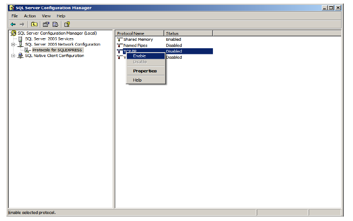Select SQL Native Client Configuration item
This screenshot has width=353, height=221.
point(54,56)
